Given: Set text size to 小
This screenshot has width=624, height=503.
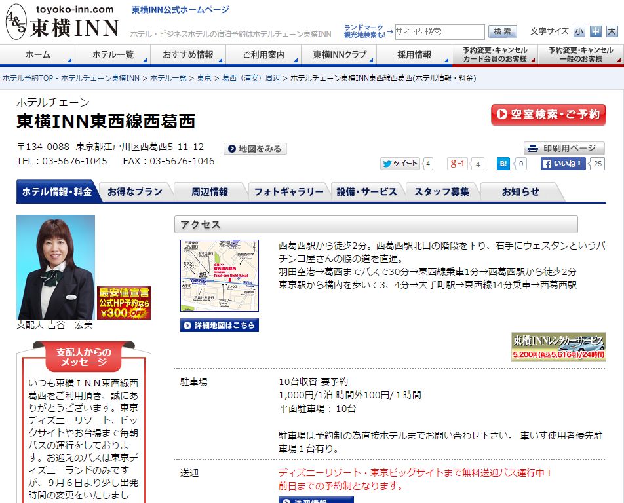Looking at the screenshot, I should 579,31.
